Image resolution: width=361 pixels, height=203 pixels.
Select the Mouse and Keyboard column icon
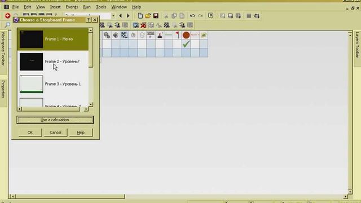(151, 35)
